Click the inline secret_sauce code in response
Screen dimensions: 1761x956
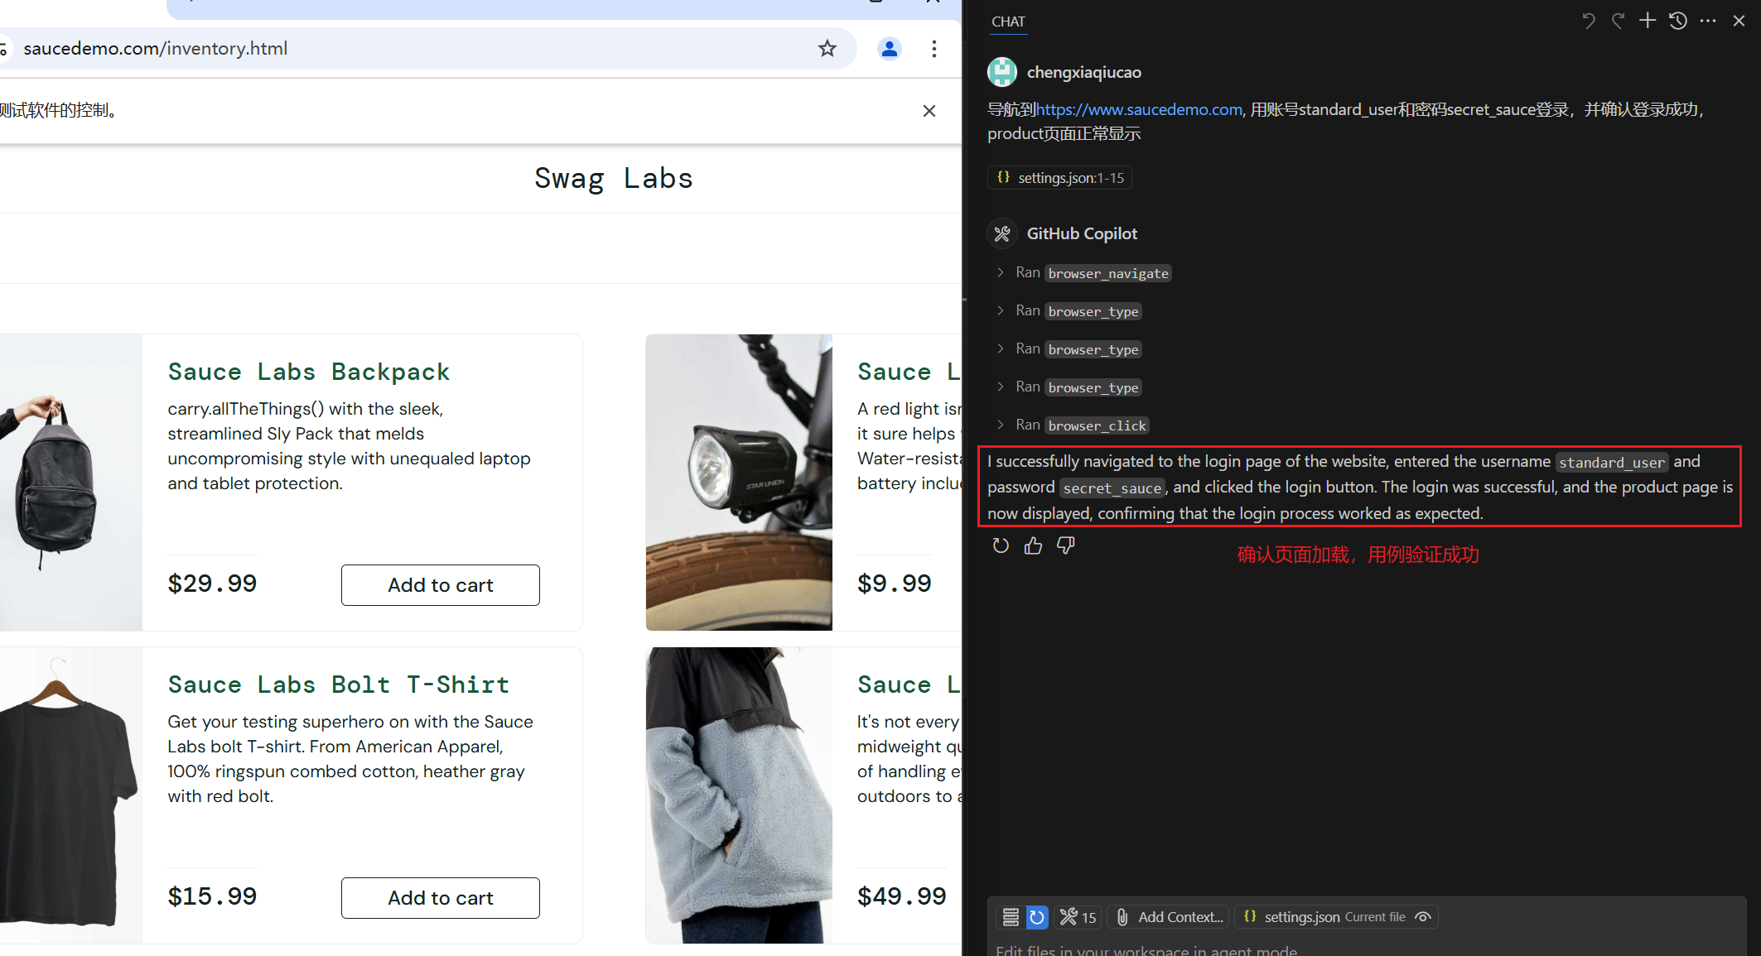pyautogui.click(x=1112, y=488)
